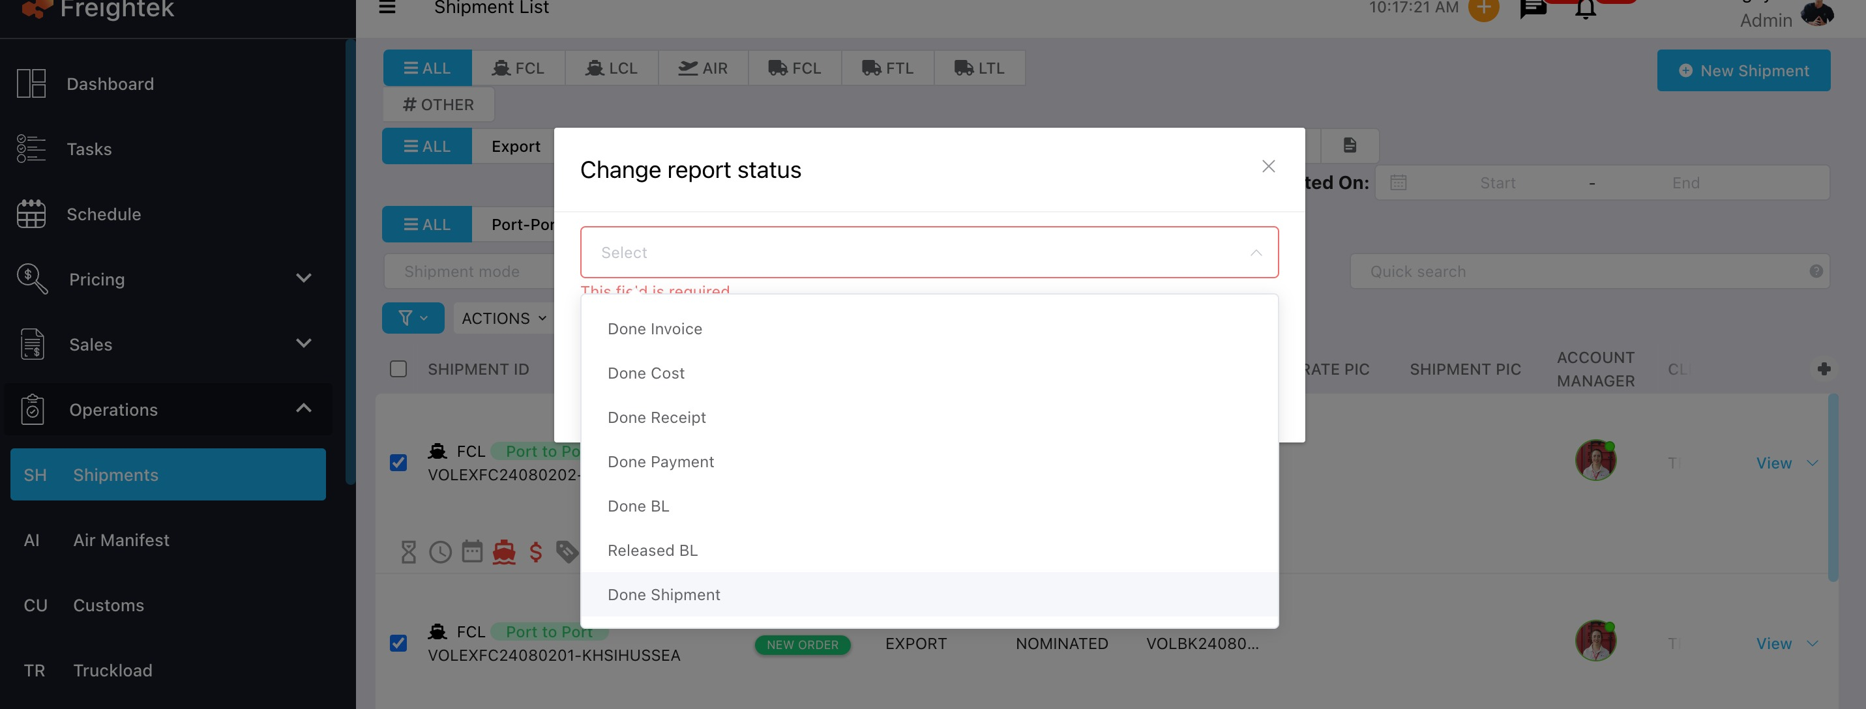The width and height of the screenshot is (1866, 709).
Task: Select the Done Invoice option
Action: click(x=655, y=329)
